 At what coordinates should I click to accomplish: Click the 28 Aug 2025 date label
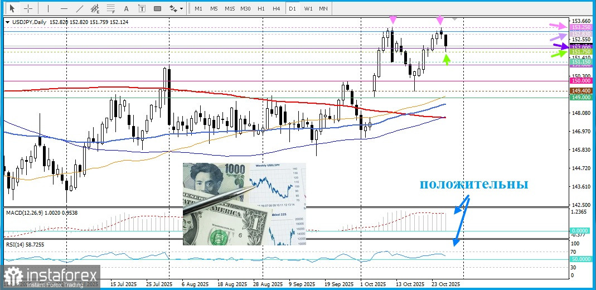point(269,284)
